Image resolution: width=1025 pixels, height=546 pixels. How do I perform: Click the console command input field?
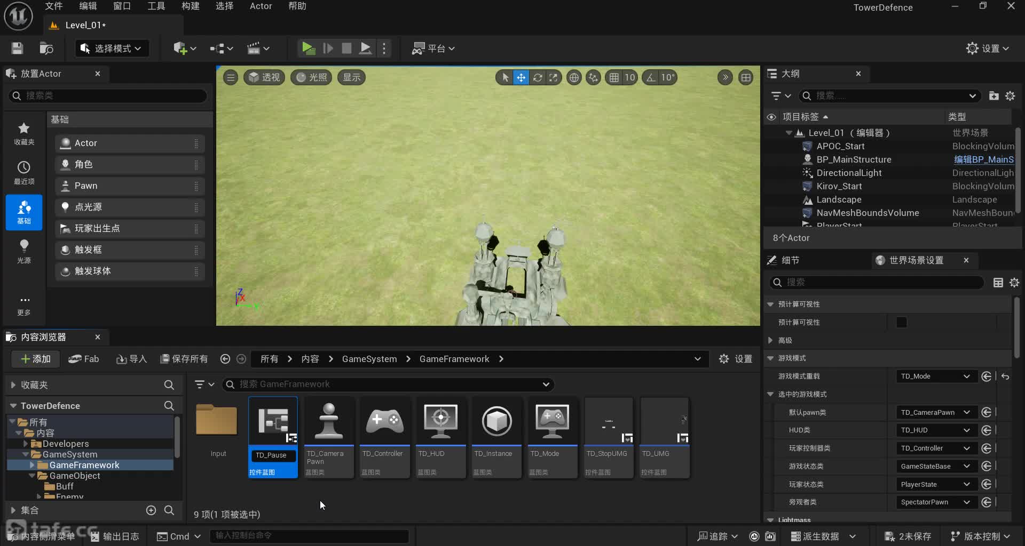coord(310,536)
